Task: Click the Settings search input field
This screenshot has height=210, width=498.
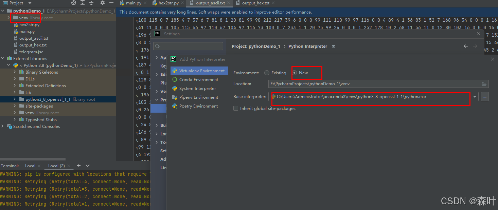Action: pyautogui.click(x=188, y=46)
